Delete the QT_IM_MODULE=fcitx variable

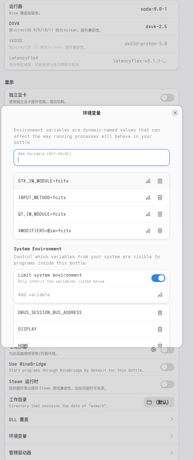tap(160, 214)
